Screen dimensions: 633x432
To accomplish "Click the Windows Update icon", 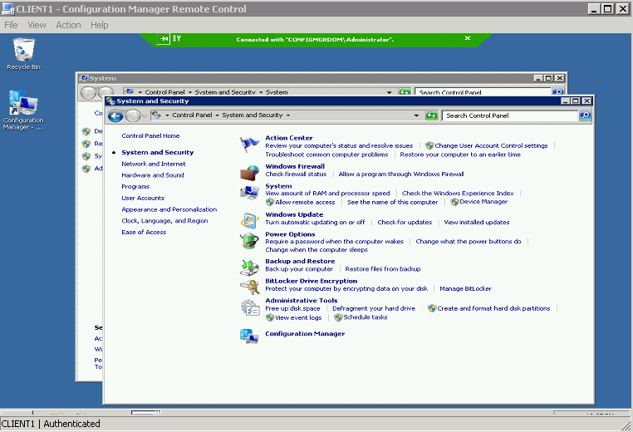I will coord(249,221).
